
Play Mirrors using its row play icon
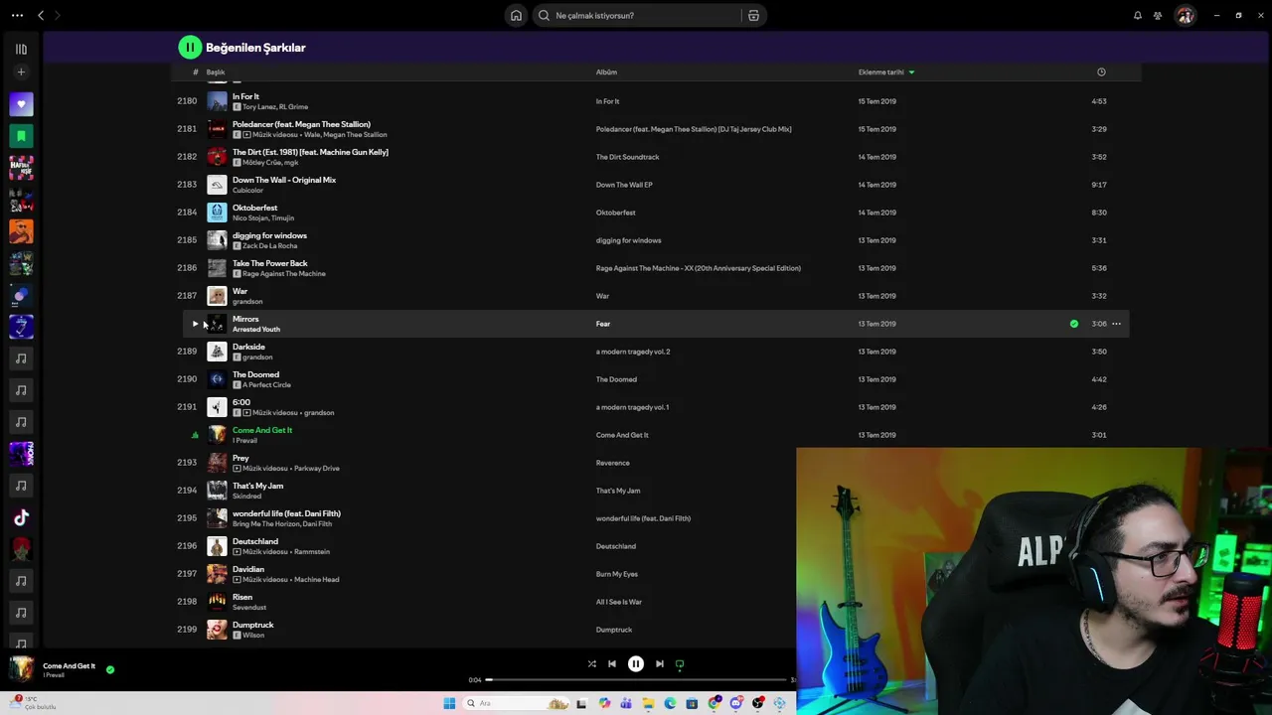[195, 324]
